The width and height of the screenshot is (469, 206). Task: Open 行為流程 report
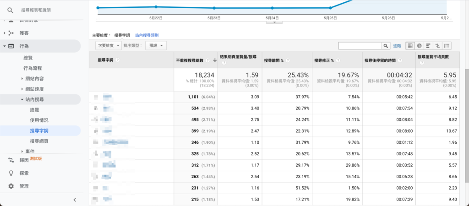[x=33, y=68]
